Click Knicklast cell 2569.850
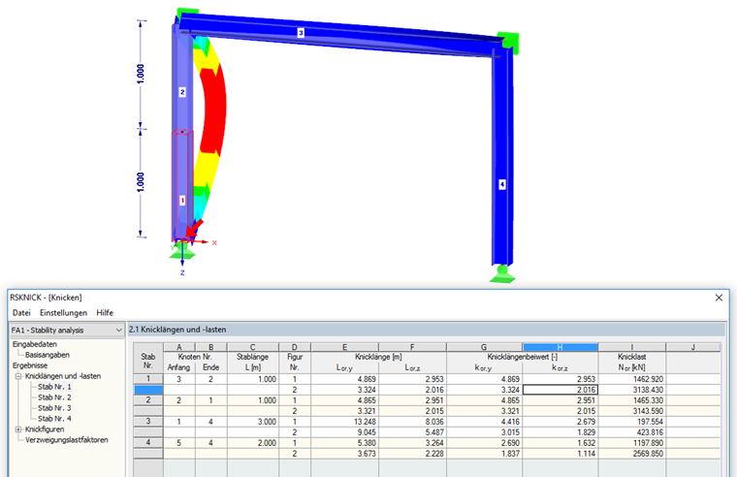This screenshot has height=477, width=737. [x=631, y=454]
